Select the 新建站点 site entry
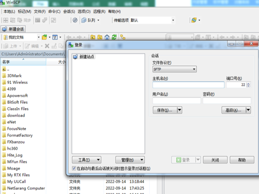 coord(84,57)
